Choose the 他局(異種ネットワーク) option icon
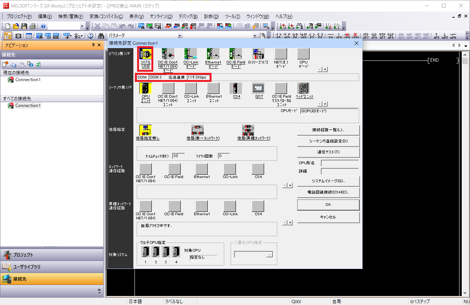The width and height of the screenshot is (470, 305). point(248,130)
